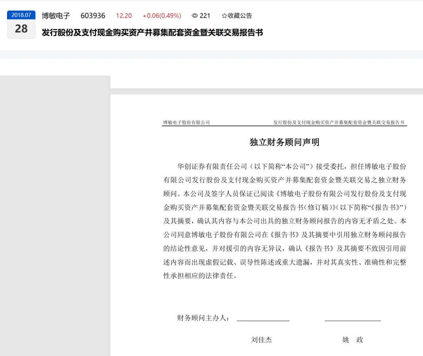Viewport: 423px width, 356px height.
Task: Click the stock price 12.20
Action: pos(124,16)
